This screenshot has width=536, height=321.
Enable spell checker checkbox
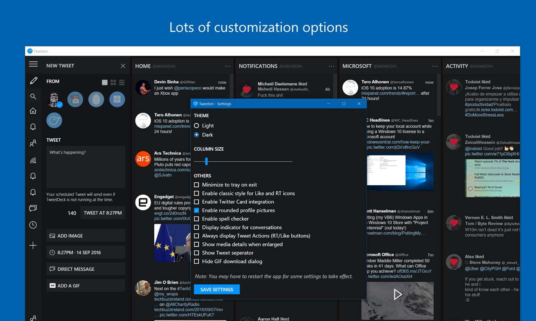tap(197, 219)
